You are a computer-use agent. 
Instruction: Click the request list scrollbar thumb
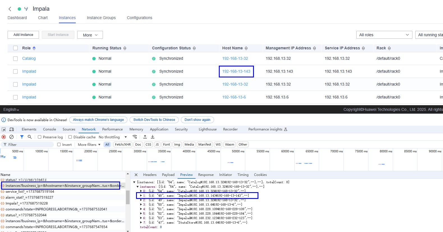click(x=128, y=197)
